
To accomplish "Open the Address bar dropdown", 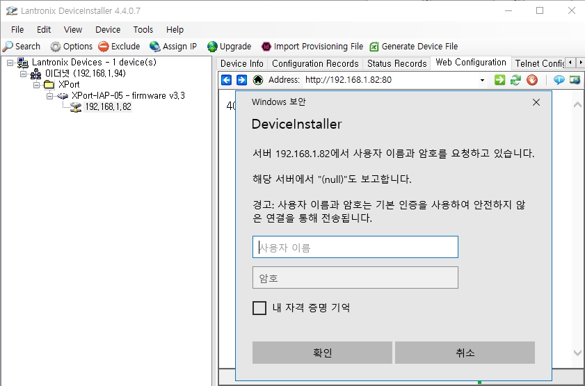I will point(482,80).
